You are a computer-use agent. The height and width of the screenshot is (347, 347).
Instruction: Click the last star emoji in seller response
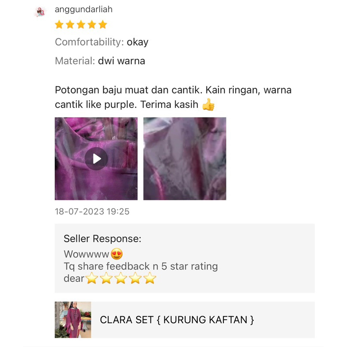coord(150,278)
